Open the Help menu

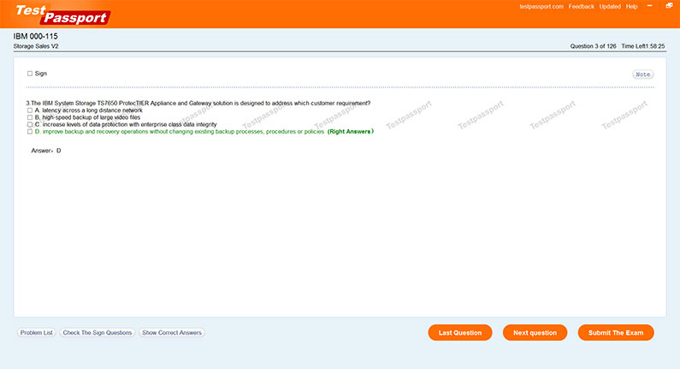[x=632, y=7]
